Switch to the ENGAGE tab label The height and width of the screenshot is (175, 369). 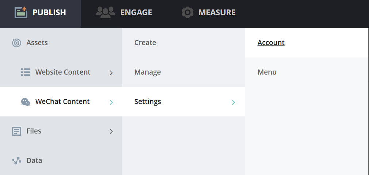(136, 12)
